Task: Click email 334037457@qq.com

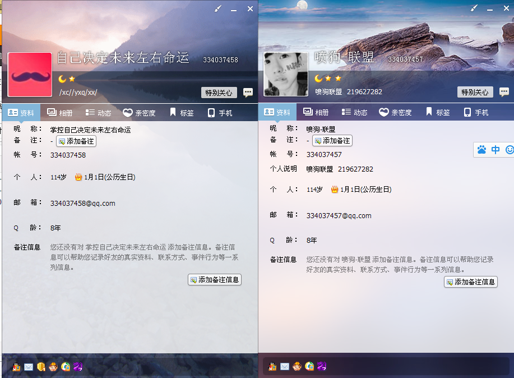Action: coord(339,215)
